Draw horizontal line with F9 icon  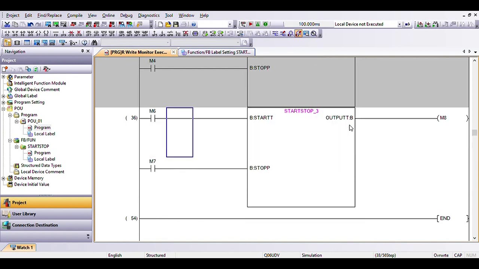coord(56,34)
